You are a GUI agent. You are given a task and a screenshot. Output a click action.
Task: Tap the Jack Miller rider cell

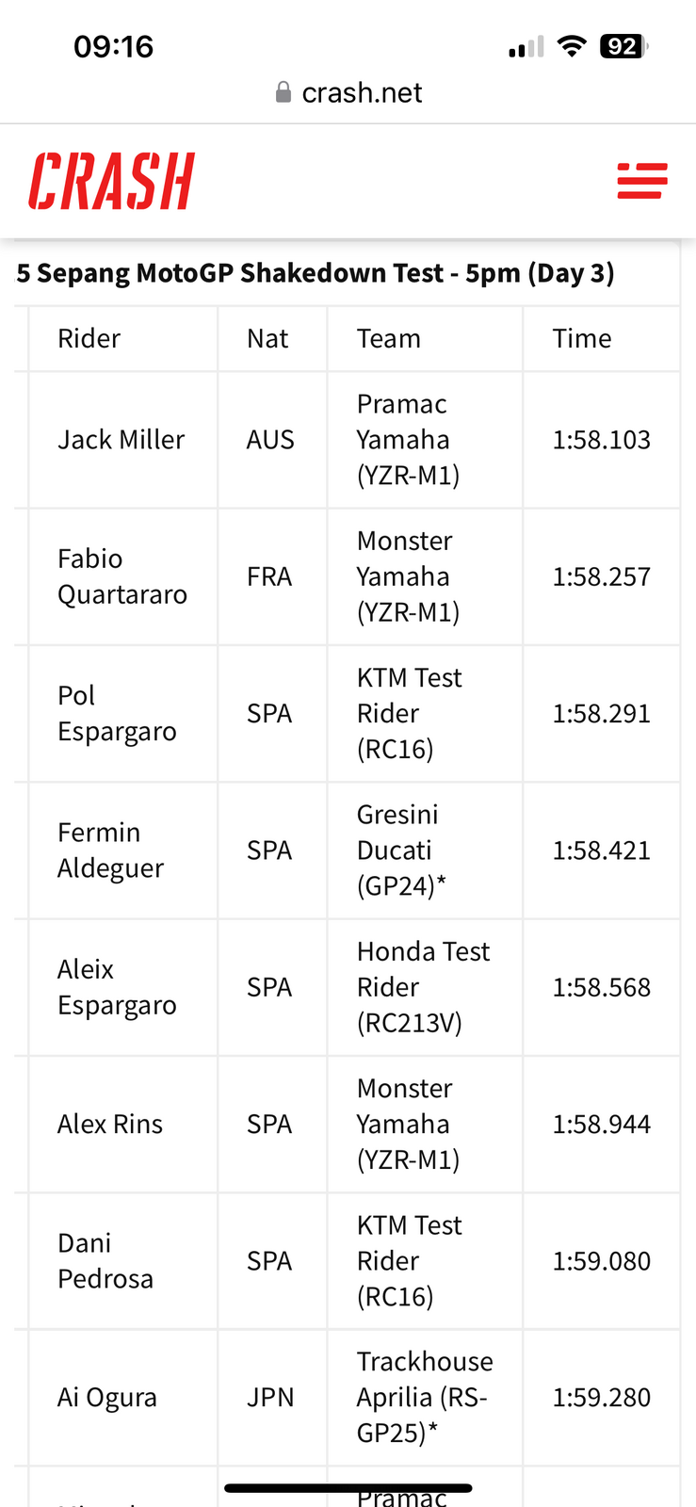[123, 440]
